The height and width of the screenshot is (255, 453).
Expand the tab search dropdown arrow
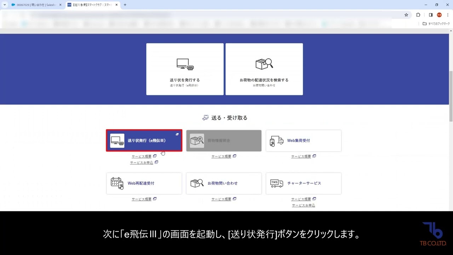(5, 5)
